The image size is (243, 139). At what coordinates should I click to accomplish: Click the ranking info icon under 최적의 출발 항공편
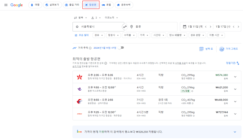[106, 63]
